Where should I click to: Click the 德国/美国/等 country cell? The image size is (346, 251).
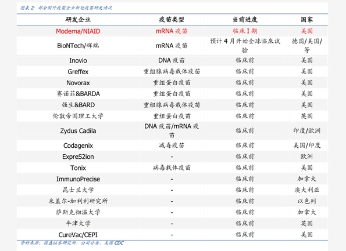pos(306,46)
